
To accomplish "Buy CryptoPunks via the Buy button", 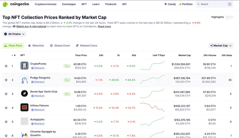I will pos(67,66).
